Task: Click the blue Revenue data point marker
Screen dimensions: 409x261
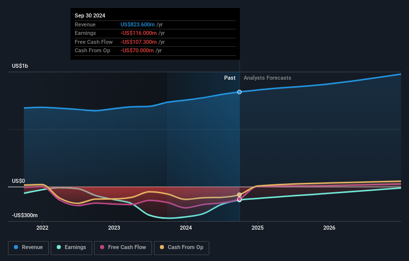Action: pos(240,92)
